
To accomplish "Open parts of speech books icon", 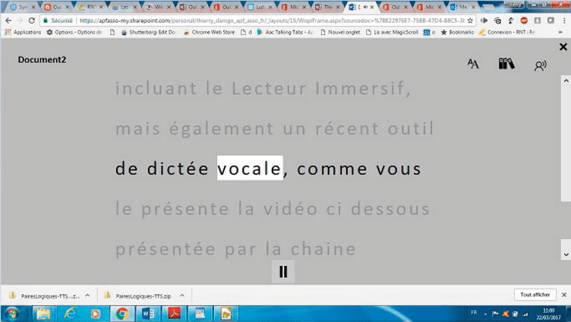I will [506, 65].
